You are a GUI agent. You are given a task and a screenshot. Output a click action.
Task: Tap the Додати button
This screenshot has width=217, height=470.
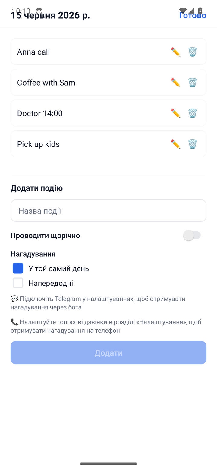(x=108, y=352)
